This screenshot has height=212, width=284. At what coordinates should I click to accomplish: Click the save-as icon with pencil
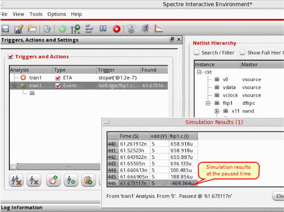coord(19,29)
